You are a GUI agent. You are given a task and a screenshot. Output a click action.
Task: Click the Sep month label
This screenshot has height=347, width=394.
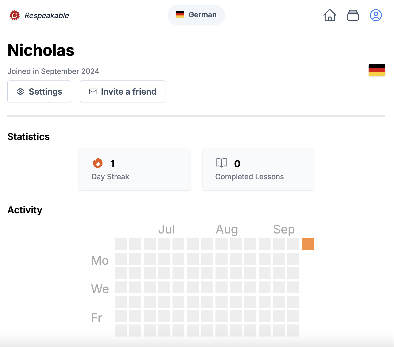(284, 229)
